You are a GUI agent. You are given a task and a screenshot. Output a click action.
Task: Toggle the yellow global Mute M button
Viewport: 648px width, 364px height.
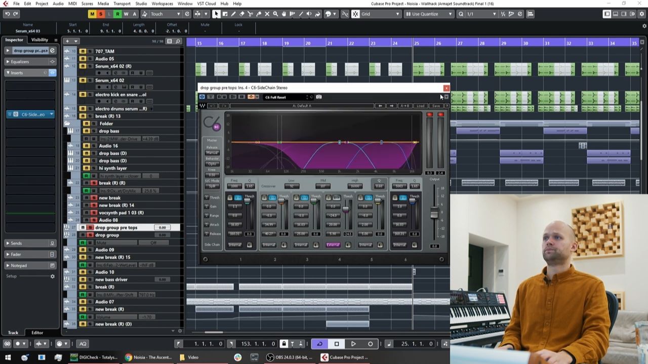tap(92, 14)
